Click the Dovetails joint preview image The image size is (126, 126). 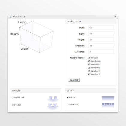tap(53, 106)
